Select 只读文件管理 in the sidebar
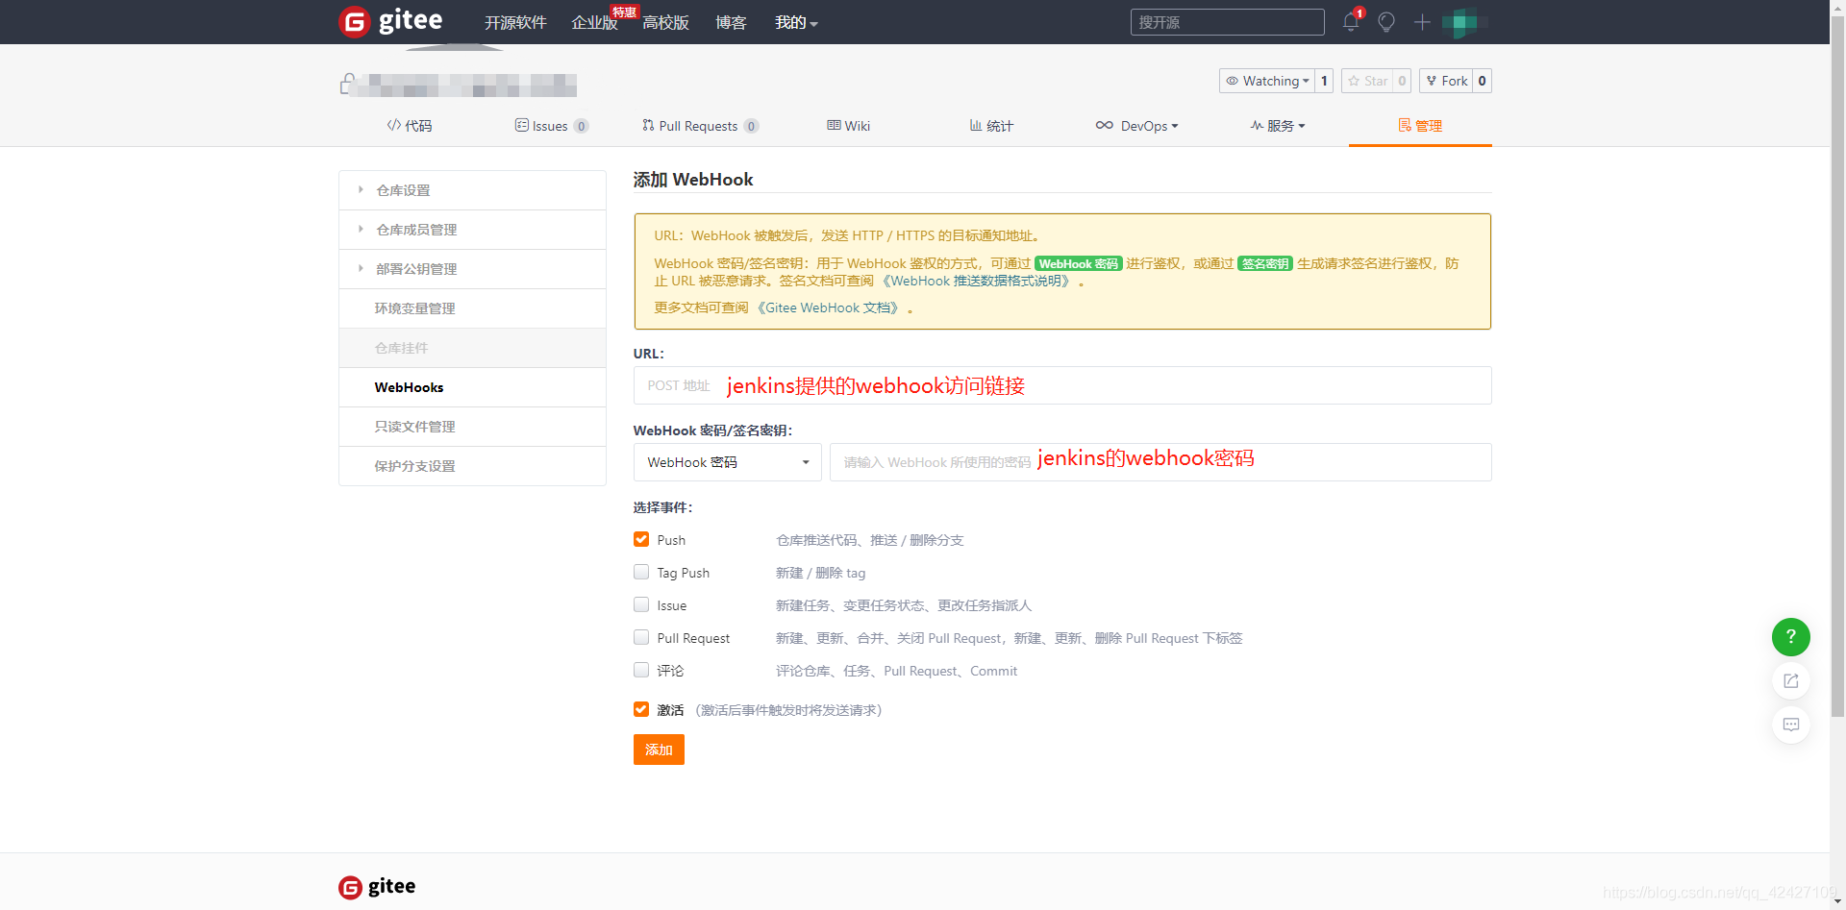This screenshot has width=1846, height=910. click(x=472, y=427)
